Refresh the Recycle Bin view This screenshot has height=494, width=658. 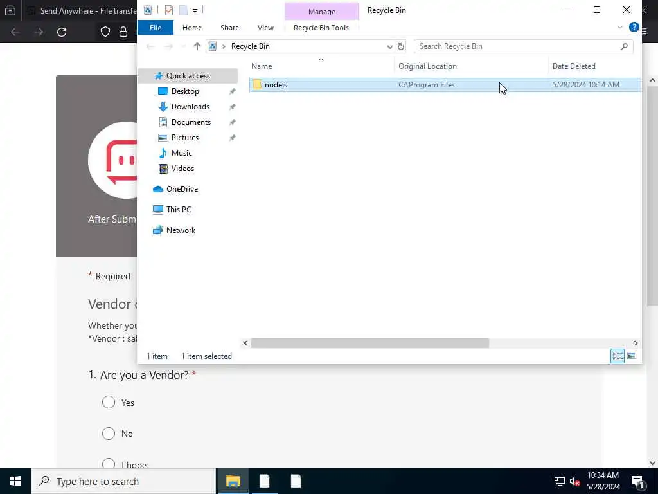coord(401,46)
